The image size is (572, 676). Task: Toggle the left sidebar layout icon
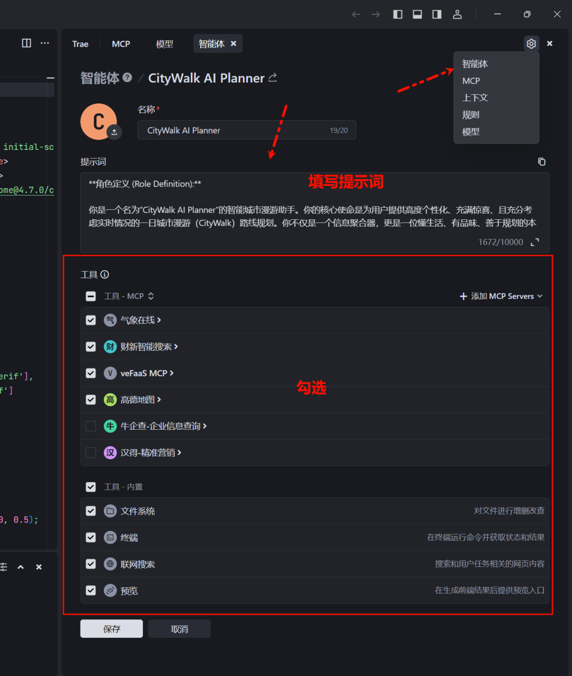[398, 14]
